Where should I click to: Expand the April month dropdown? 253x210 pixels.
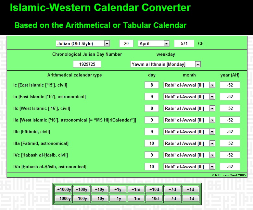coord(154,43)
